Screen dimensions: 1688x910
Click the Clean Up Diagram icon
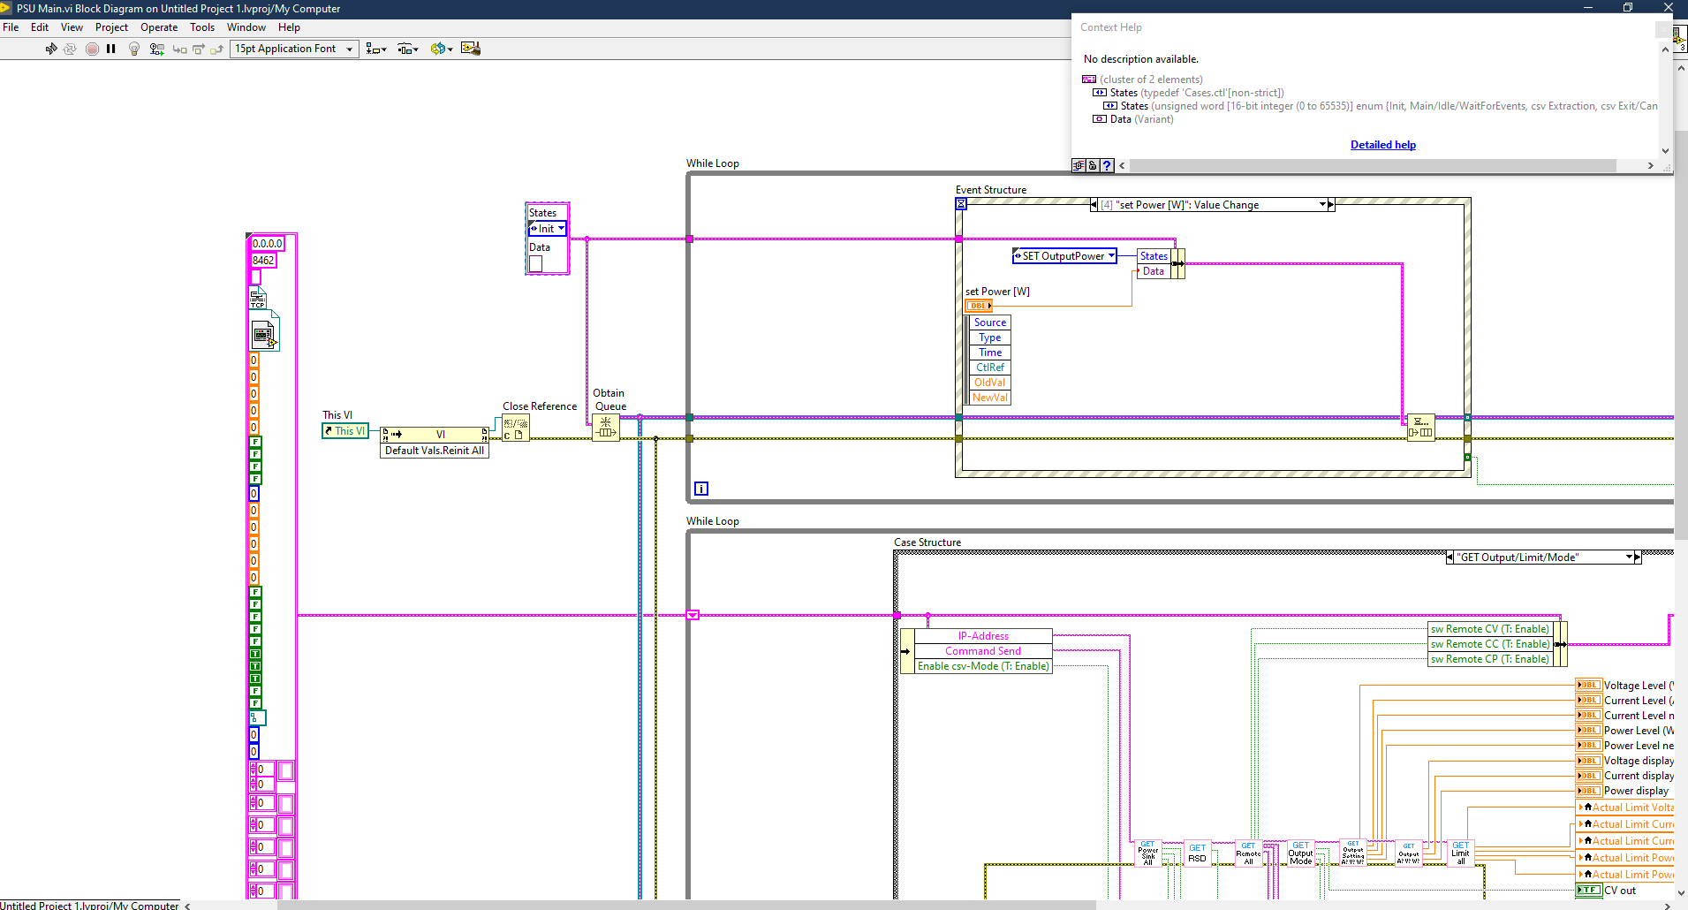pos(470,49)
